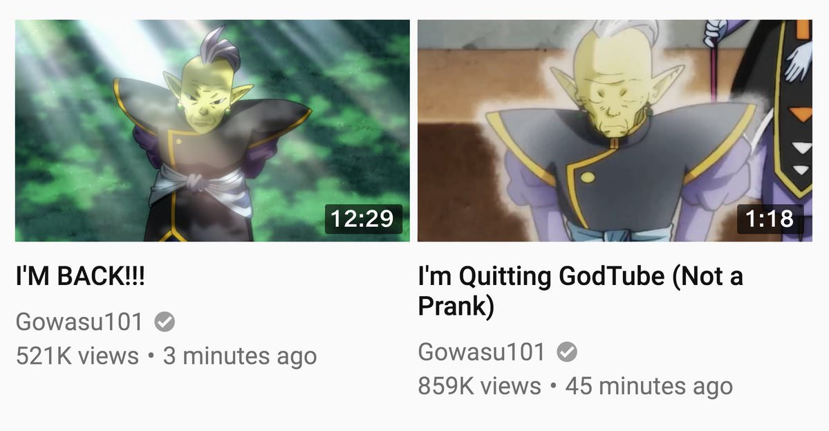Click the I'M BACK!!! video title
The width and height of the screenshot is (829, 431).
(80, 276)
